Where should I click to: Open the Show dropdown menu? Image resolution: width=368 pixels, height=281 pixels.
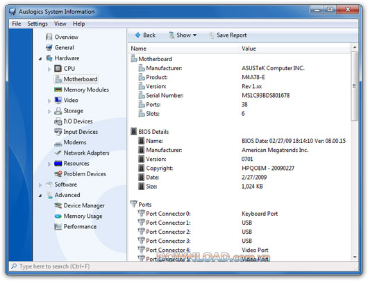click(183, 35)
